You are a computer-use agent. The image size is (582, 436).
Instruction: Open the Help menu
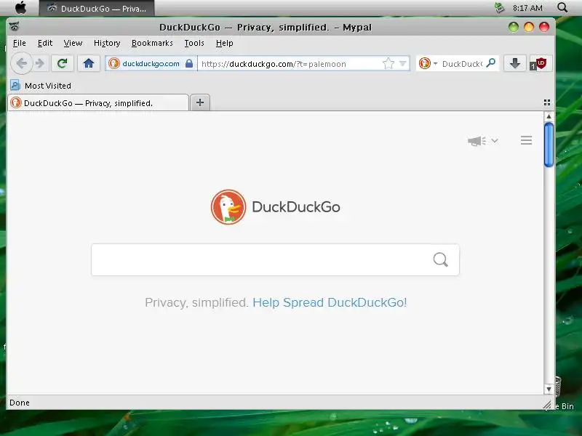[225, 43]
